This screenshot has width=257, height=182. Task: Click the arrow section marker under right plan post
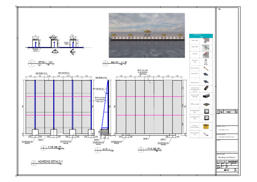[73, 52]
